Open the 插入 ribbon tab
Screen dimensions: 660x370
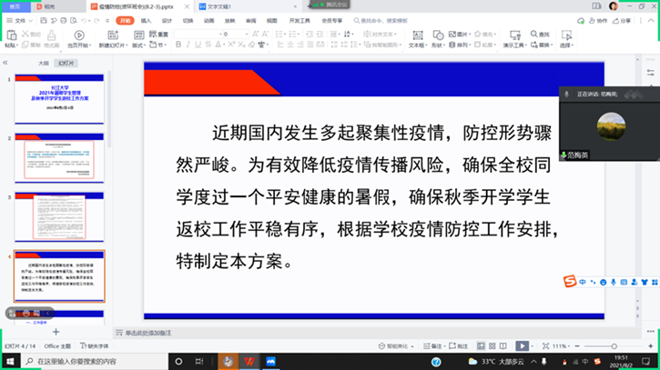point(146,20)
